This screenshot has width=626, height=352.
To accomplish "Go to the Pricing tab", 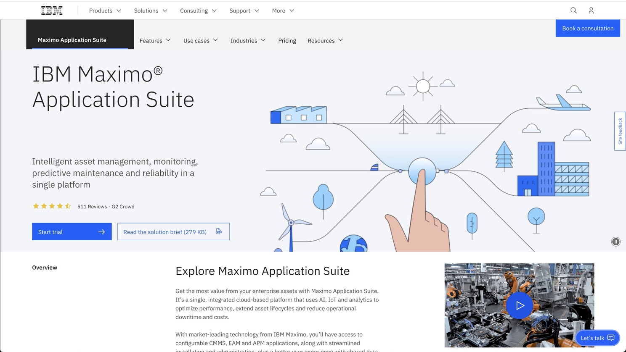I will pyautogui.click(x=287, y=40).
